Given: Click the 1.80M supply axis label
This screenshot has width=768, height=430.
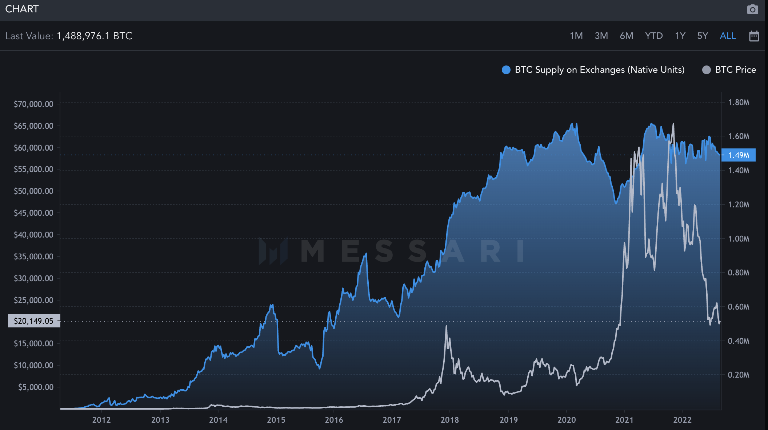Looking at the screenshot, I should click(x=739, y=102).
